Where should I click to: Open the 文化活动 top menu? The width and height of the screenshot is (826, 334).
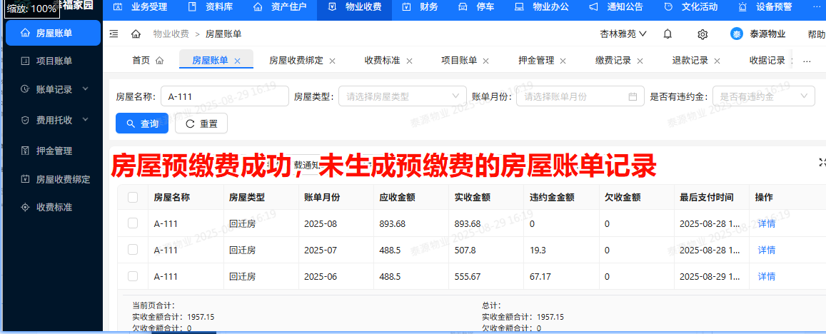tap(690, 7)
